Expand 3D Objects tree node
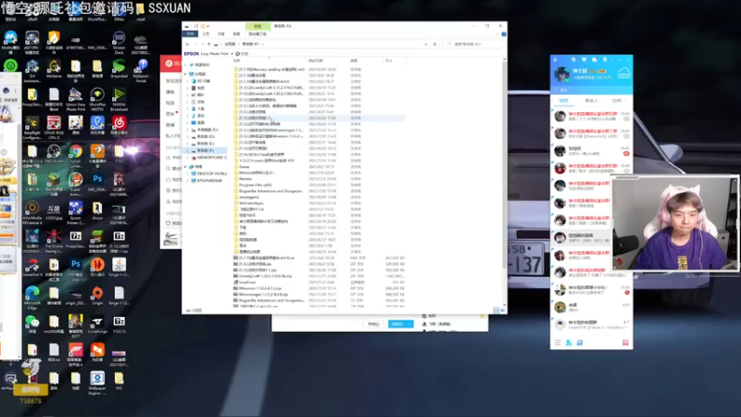Image resolution: width=741 pixels, height=417 pixels. (188, 82)
